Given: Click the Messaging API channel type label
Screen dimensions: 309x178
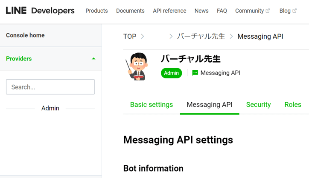Looking at the screenshot, I should coord(220,73).
